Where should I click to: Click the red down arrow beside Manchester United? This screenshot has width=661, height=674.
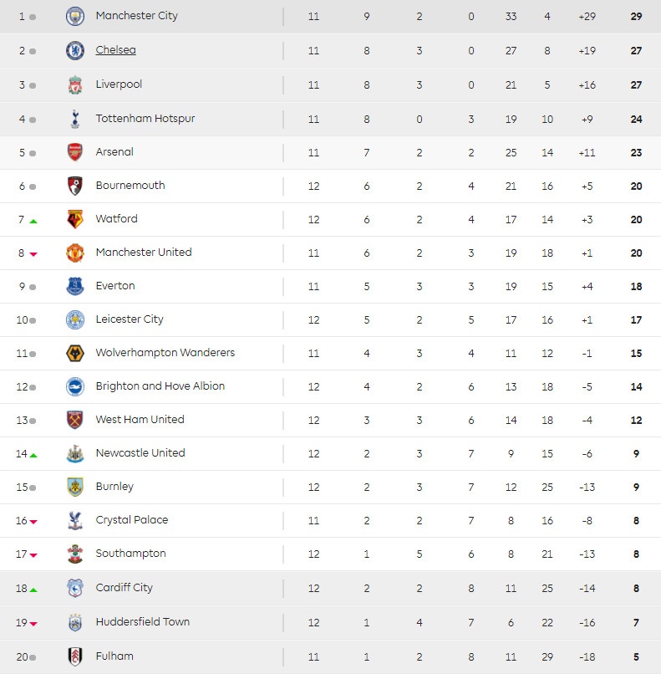(33, 254)
